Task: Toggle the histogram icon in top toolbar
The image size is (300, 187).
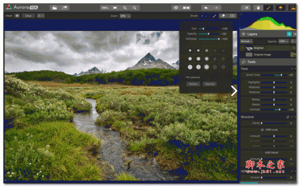Action: click(292, 8)
